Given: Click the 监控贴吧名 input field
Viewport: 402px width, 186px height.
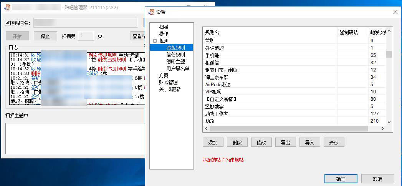Looking at the screenshot, I should pos(86,23).
